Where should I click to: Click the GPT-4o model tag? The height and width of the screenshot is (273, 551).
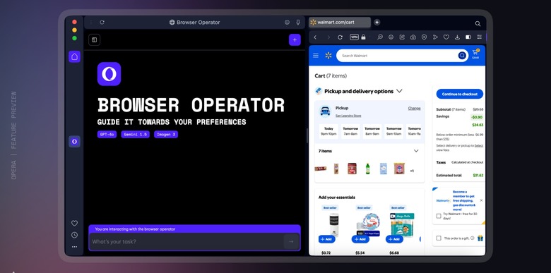pos(107,135)
